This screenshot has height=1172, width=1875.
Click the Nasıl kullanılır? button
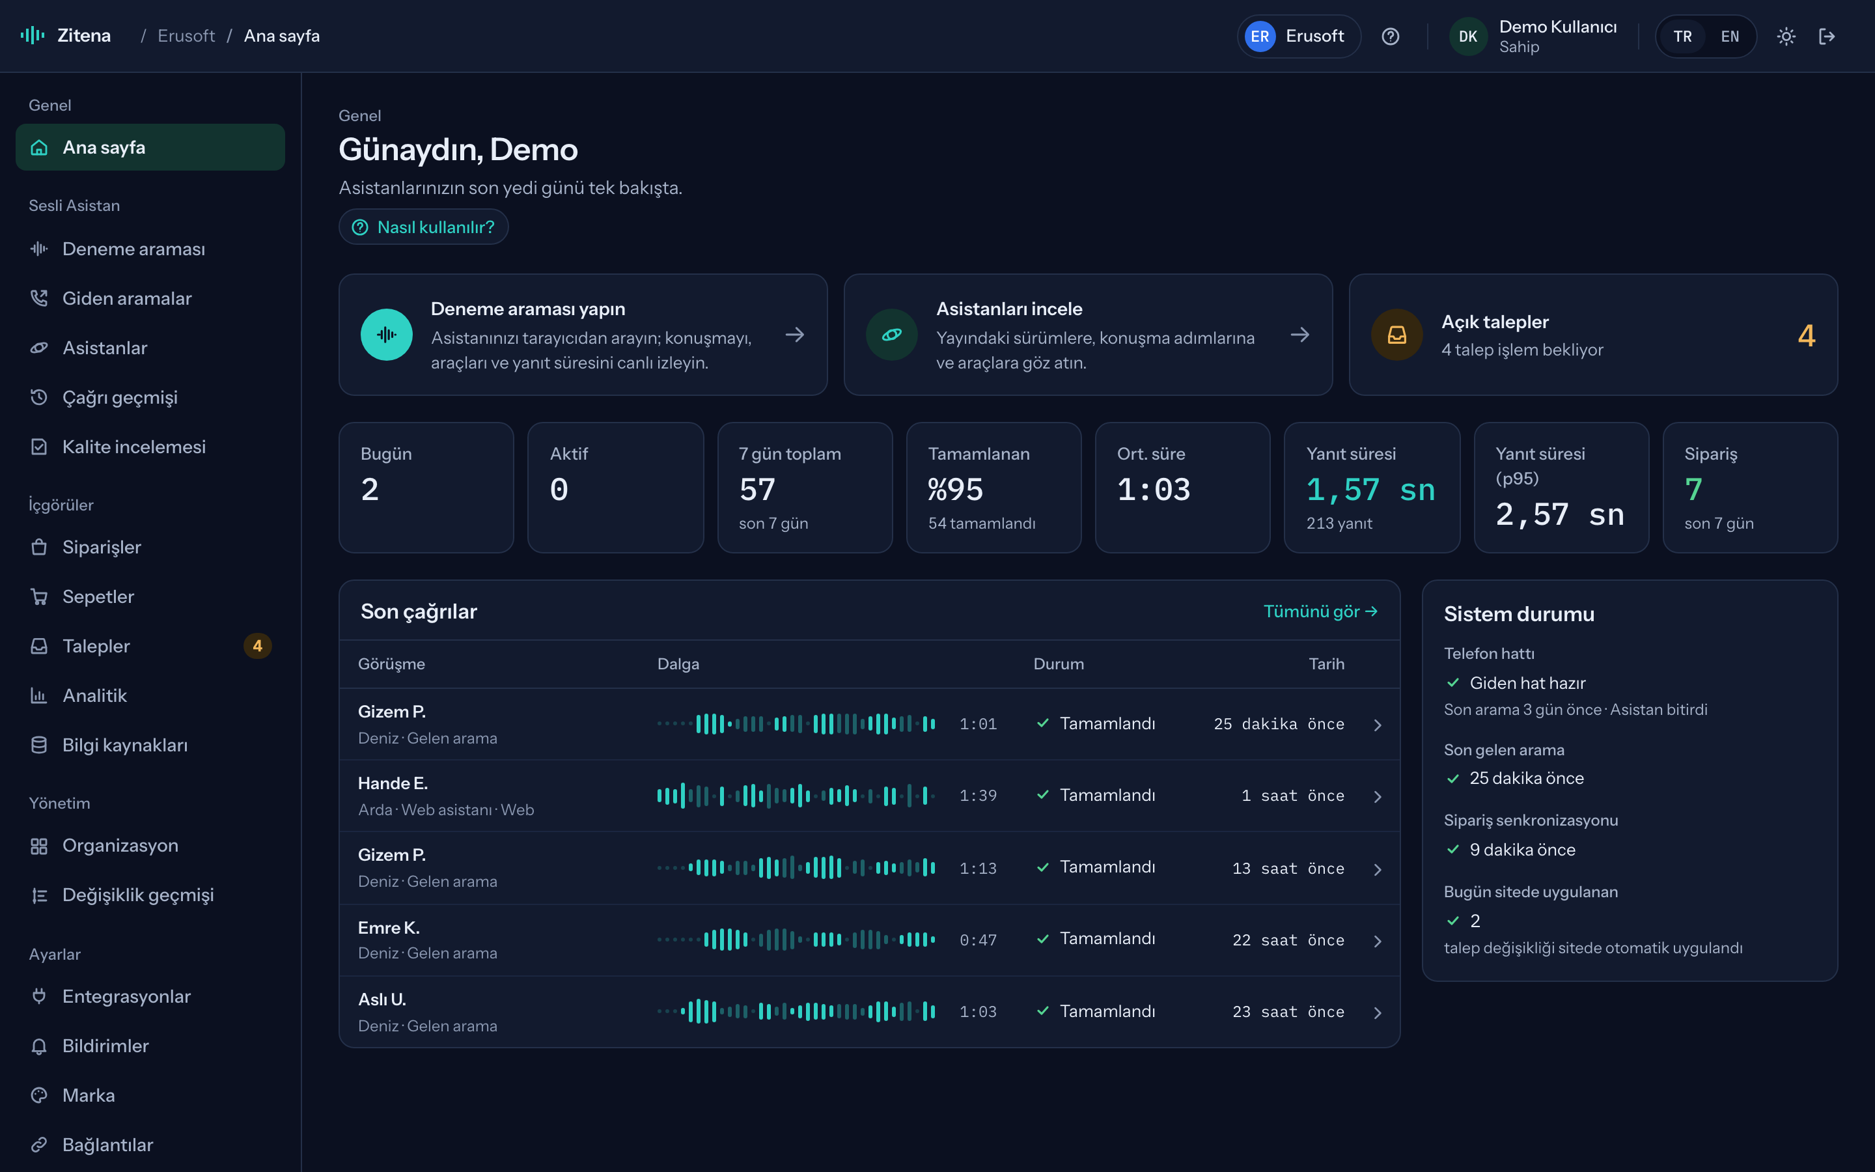tap(423, 227)
